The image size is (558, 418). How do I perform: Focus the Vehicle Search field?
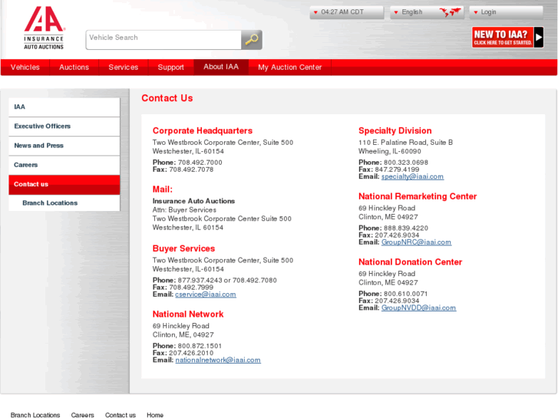click(163, 39)
